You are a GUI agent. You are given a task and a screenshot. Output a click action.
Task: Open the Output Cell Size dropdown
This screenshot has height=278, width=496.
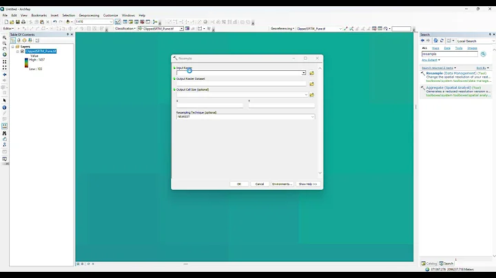tap(306, 95)
